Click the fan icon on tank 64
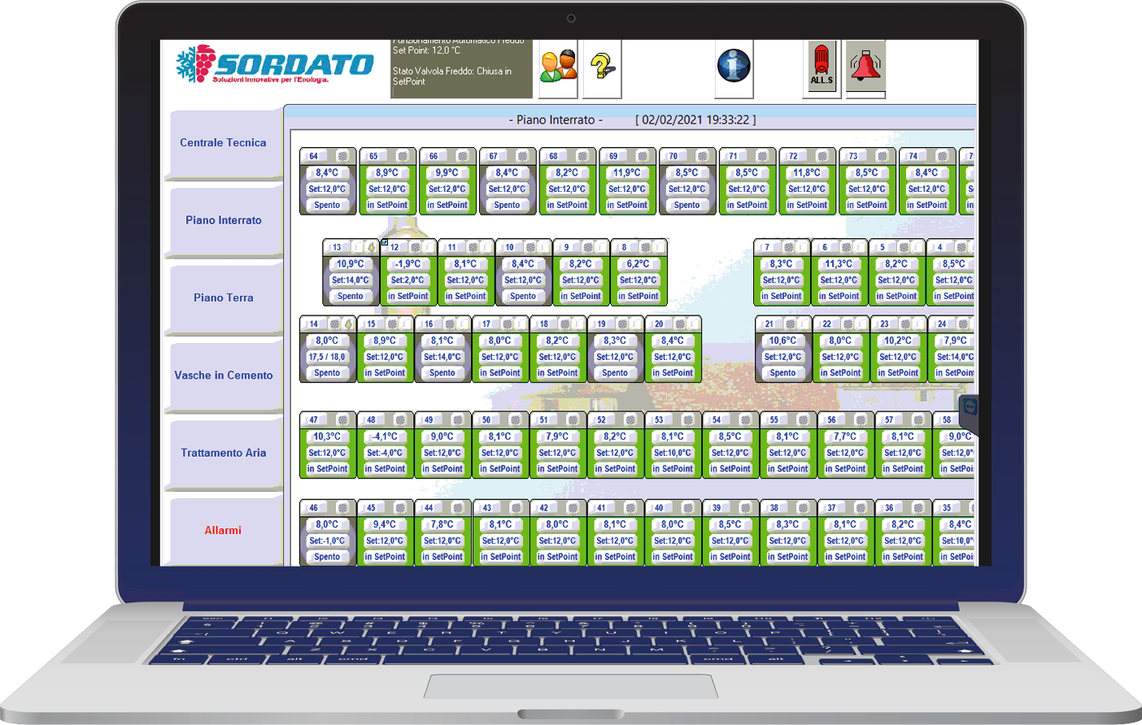This screenshot has width=1142, height=725. pyautogui.click(x=343, y=156)
